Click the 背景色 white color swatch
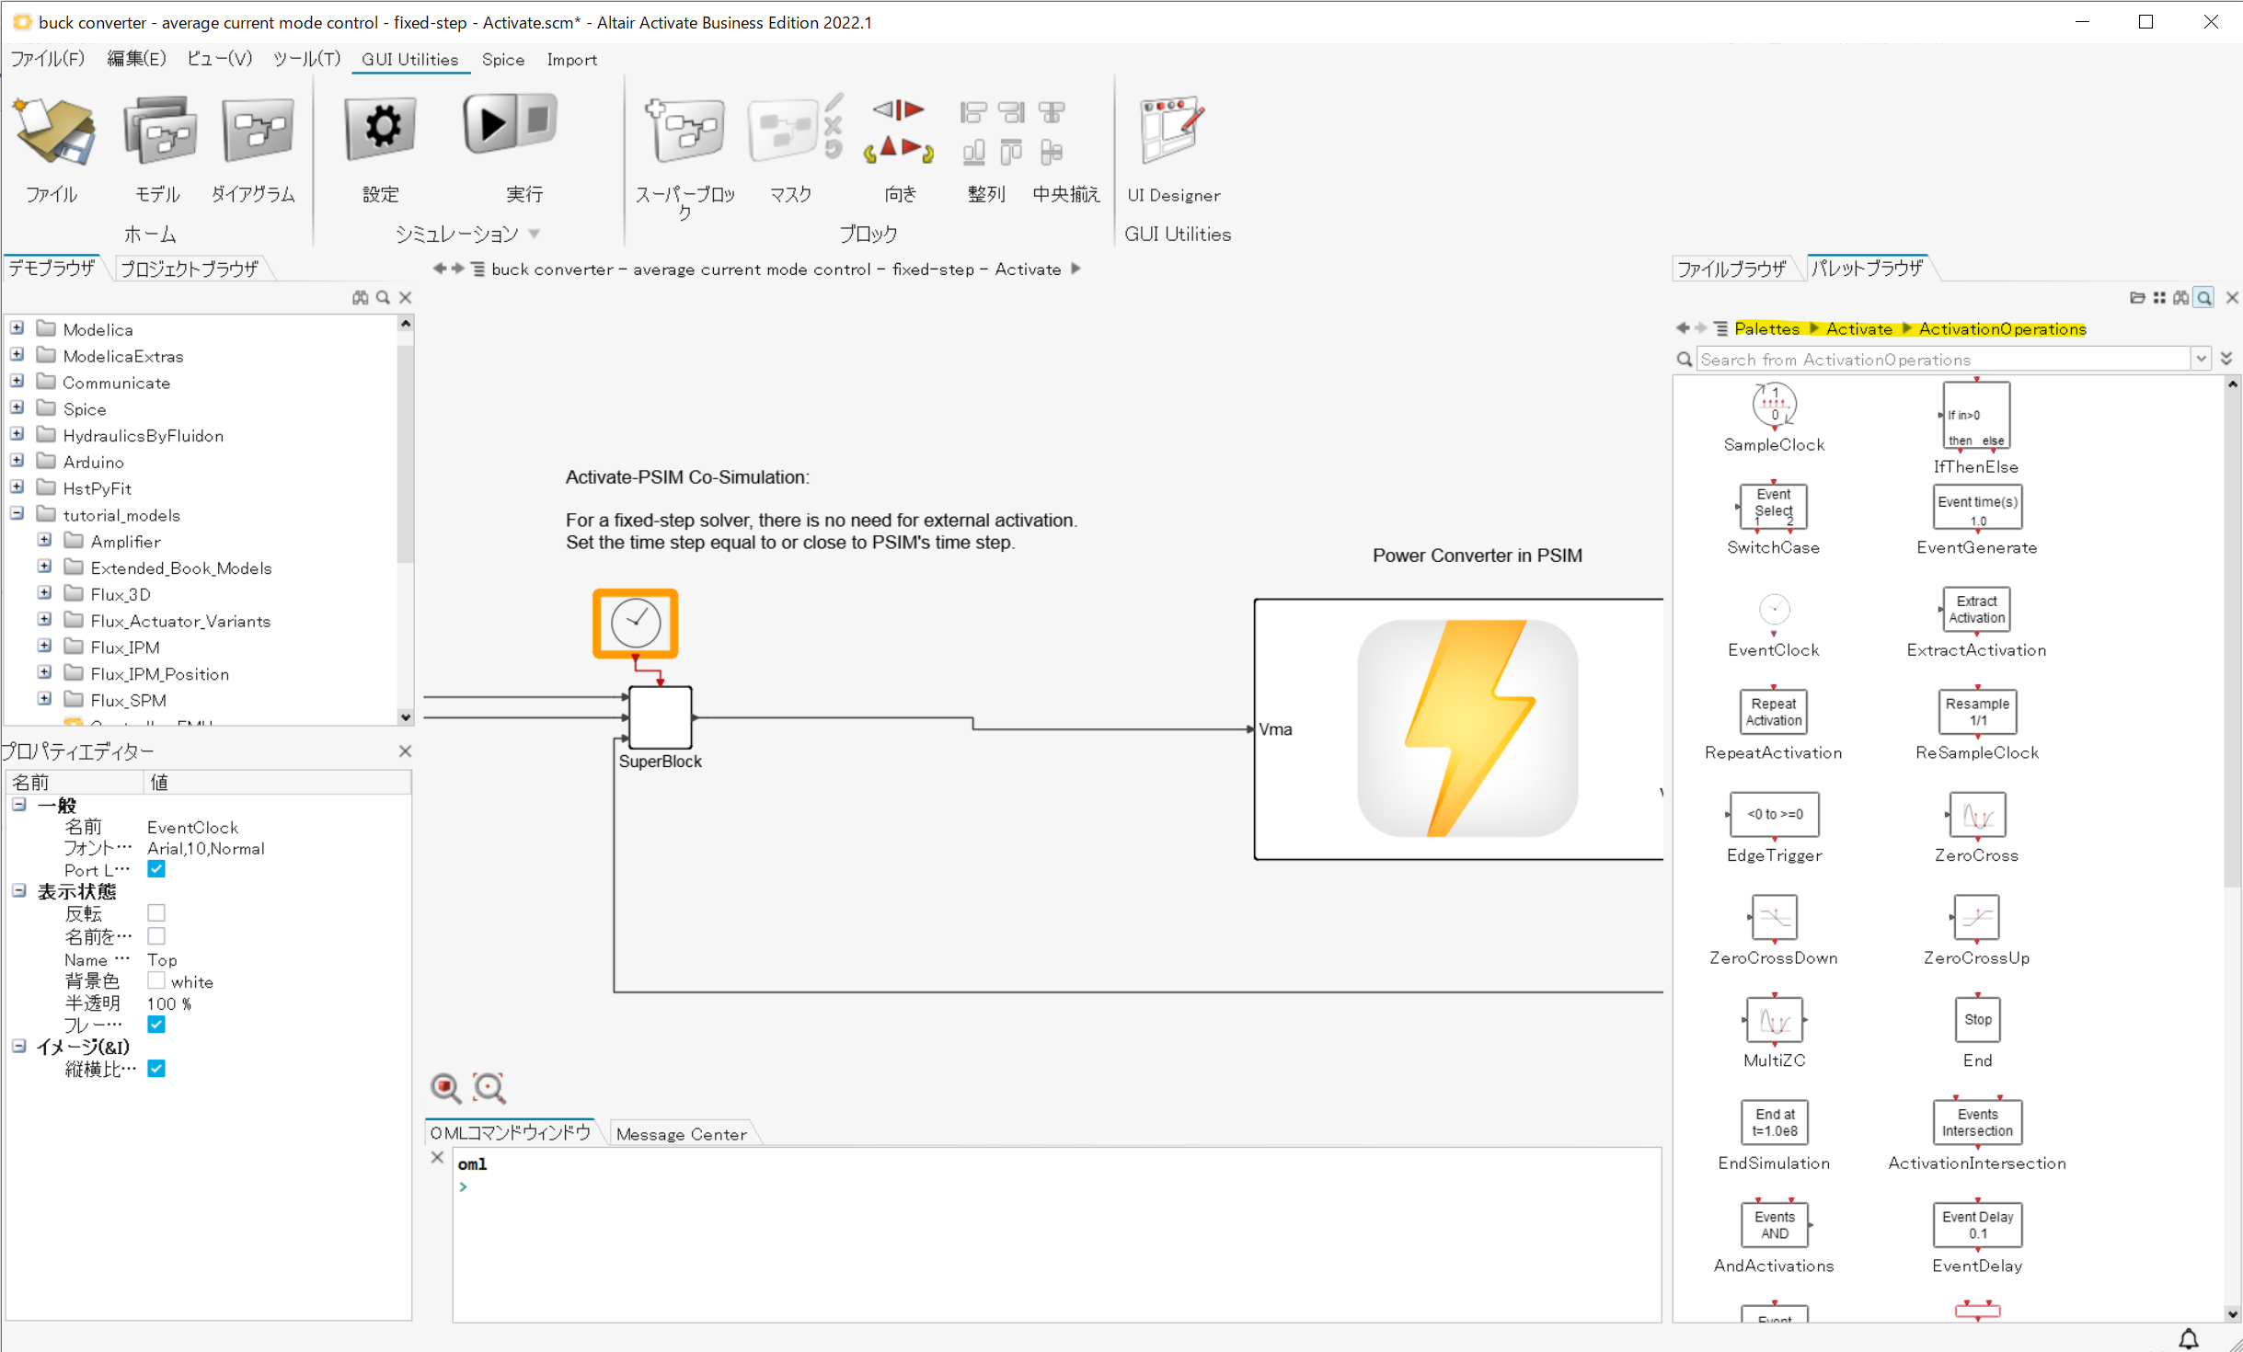The image size is (2243, 1352). pyautogui.click(x=156, y=981)
